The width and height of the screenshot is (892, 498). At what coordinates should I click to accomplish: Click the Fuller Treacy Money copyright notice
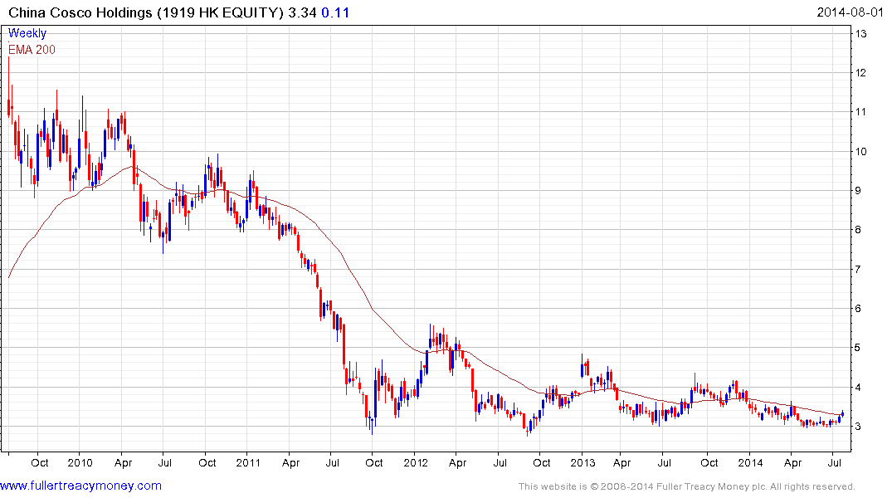pyautogui.click(x=687, y=486)
